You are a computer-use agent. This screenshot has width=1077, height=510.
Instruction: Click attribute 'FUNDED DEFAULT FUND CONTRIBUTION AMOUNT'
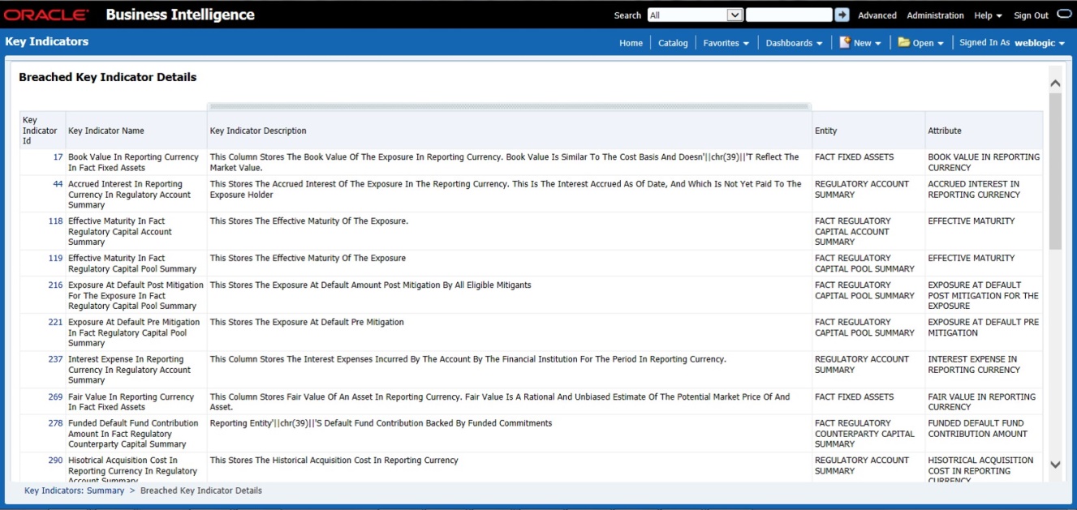click(x=978, y=428)
